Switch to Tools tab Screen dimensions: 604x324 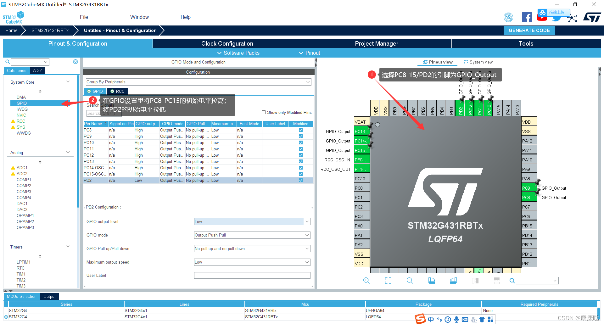tap(526, 43)
